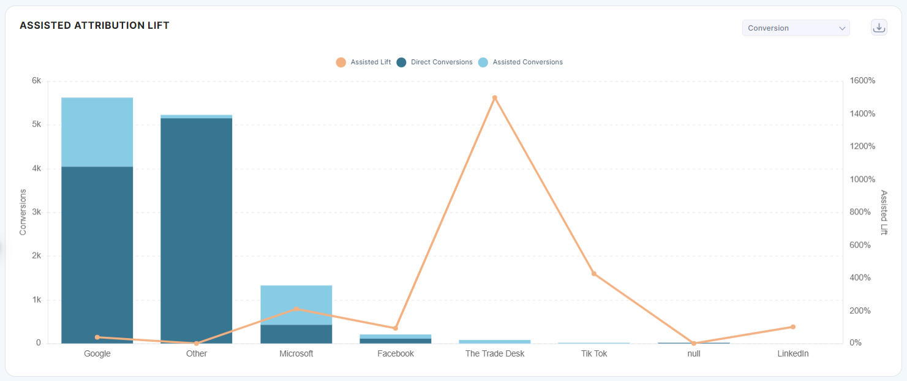This screenshot has height=381, width=907.
Task: Open the Conversion metric dropdown
Action: click(x=795, y=28)
